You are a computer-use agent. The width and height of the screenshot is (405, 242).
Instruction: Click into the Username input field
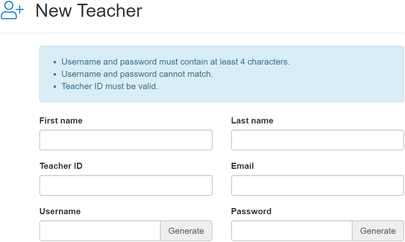pyautogui.click(x=100, y=231)
